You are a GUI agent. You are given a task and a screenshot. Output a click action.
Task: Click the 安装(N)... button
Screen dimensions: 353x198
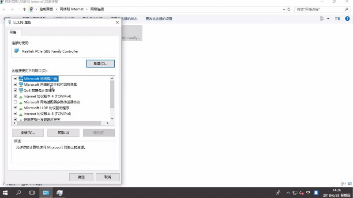click(28, 133)
